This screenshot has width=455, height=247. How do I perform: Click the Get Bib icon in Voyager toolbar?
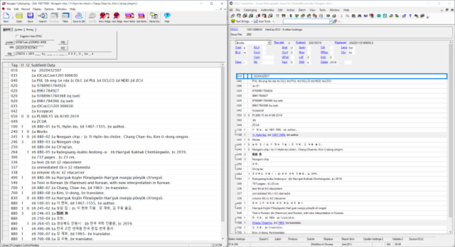pyautogui.click(x=92, y=16)
